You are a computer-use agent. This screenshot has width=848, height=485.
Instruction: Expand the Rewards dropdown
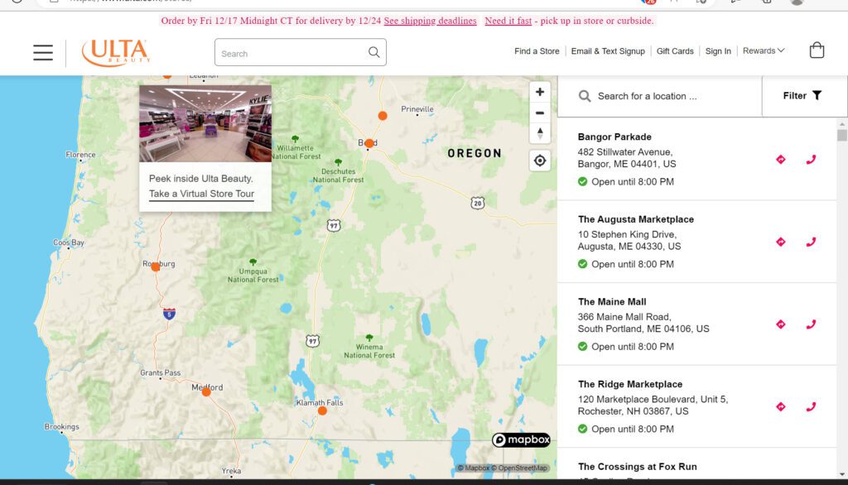(763, 50)
